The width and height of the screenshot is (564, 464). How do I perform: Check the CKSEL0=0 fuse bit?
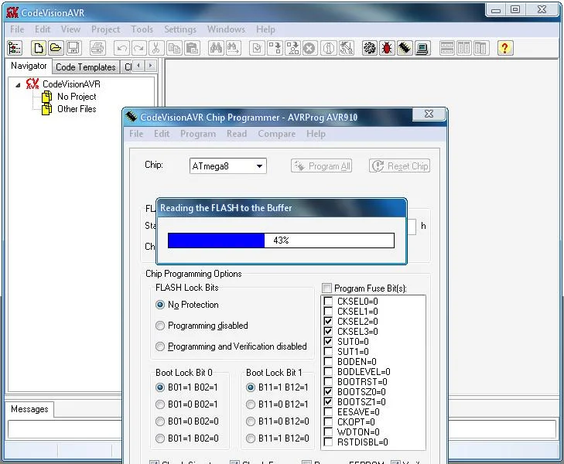pos(328,301)
